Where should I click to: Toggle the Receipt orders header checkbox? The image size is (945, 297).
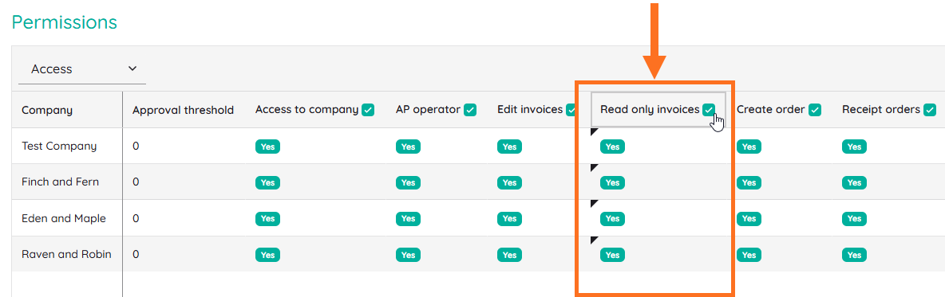point(930,110)
